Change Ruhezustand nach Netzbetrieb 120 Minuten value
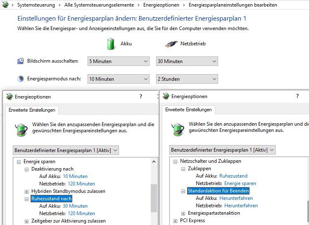This screenshot has height=225, width=309. coord(81,213)
